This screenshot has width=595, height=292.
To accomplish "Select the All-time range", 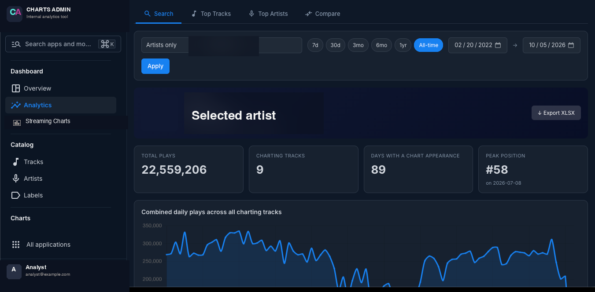I will point(429,45).
